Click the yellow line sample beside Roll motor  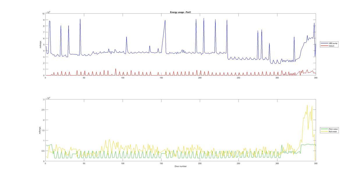[325, 132]
